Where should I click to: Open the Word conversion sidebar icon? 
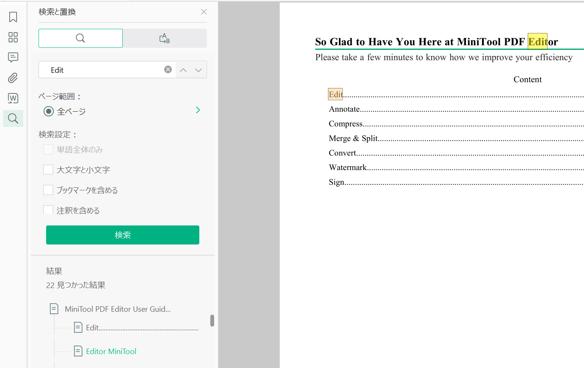(13, 98)
